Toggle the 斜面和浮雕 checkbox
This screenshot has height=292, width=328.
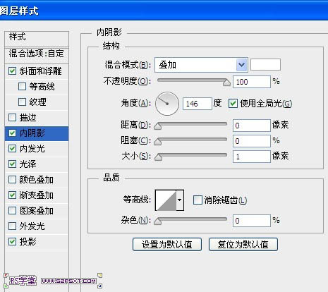(12, 71)
